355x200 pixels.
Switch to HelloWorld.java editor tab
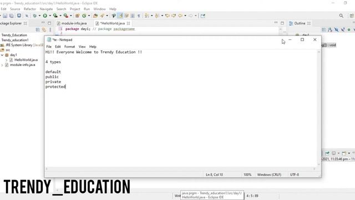pyautogui.click(x=113, y=23)
